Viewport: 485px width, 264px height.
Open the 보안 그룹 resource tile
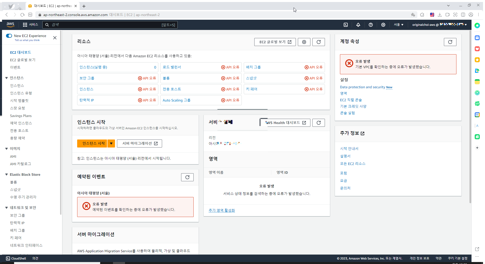click(118, 78)
